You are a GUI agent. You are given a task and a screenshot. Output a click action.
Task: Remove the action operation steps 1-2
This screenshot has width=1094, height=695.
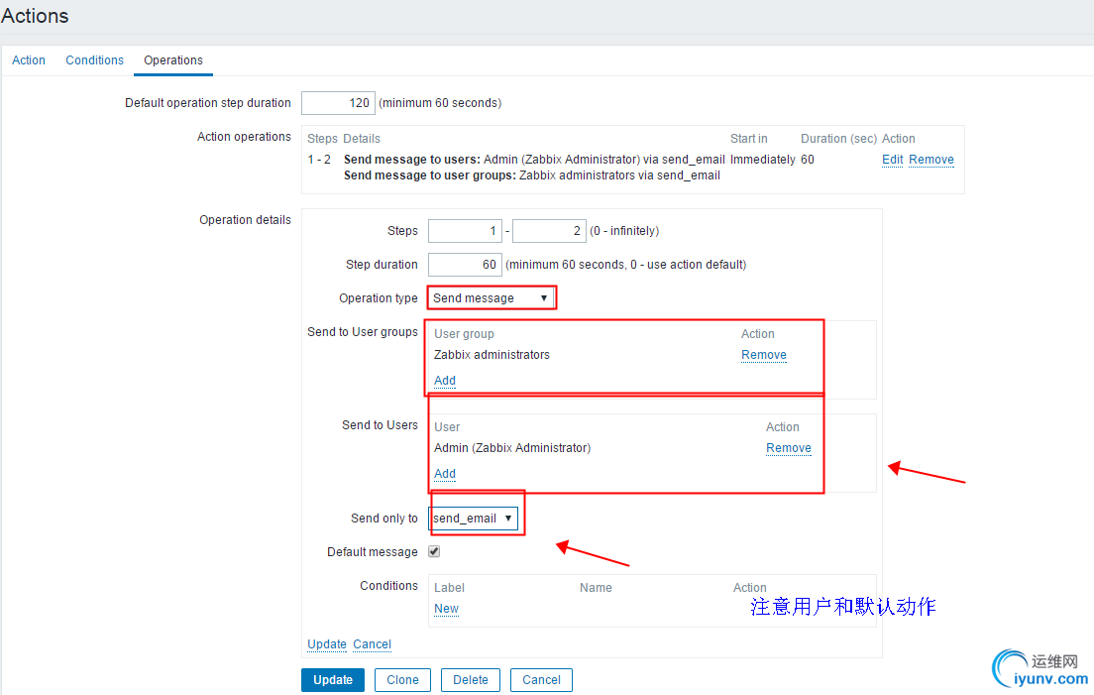coord(930,159)
